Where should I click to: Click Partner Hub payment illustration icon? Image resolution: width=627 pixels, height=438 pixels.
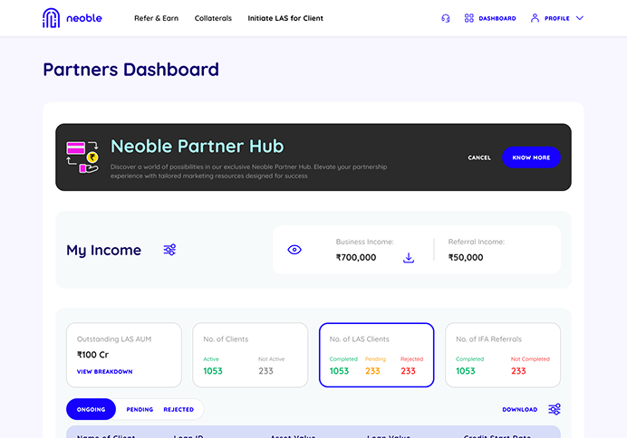(82, 157)
